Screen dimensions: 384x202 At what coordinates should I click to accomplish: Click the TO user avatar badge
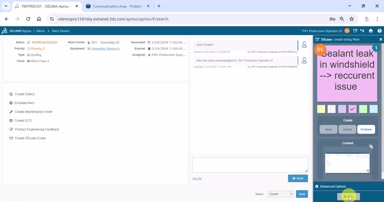click(x=347, y=31)
